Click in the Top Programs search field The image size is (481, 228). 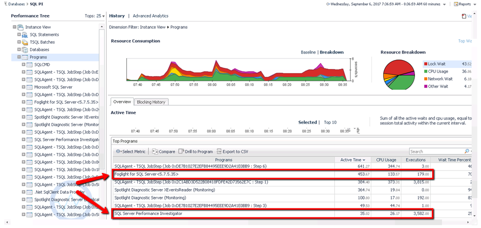point(436,151)
